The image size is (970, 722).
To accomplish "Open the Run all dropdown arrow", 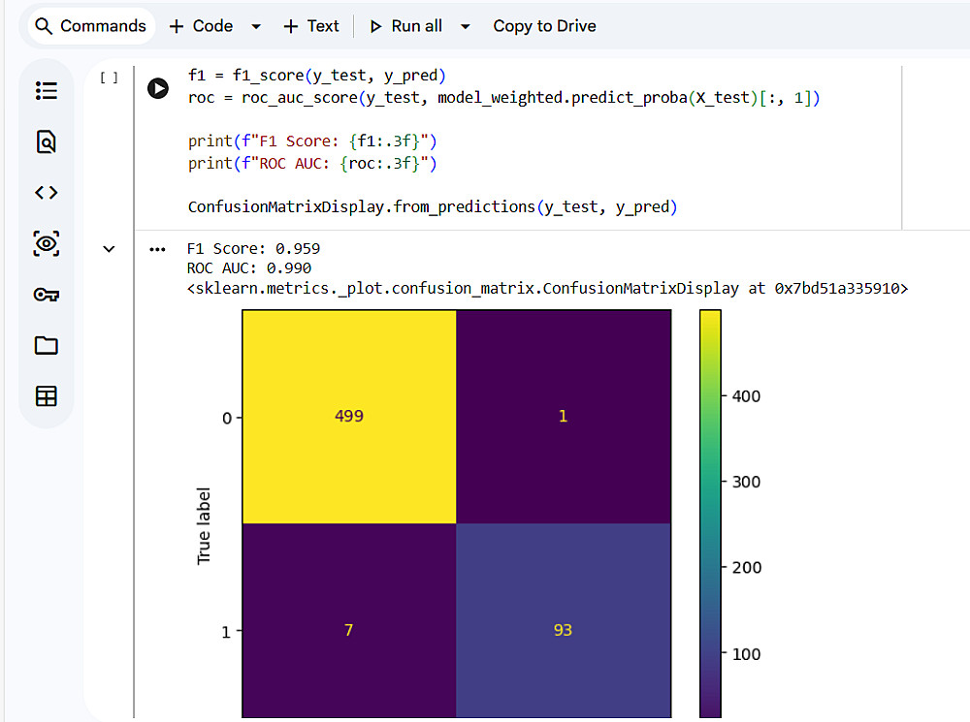I will coord(466,27).
